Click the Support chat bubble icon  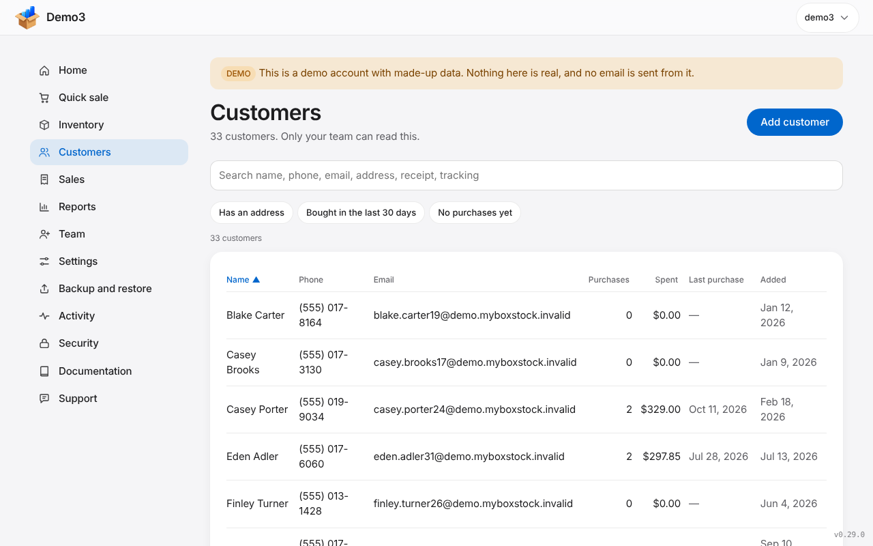tap(44, 399)
